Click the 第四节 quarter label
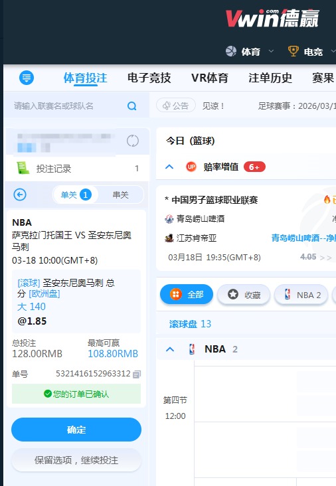This screenshot has height=486, width=336. 175,400
